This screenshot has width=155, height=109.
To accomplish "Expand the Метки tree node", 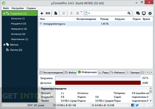I will 4,45.
